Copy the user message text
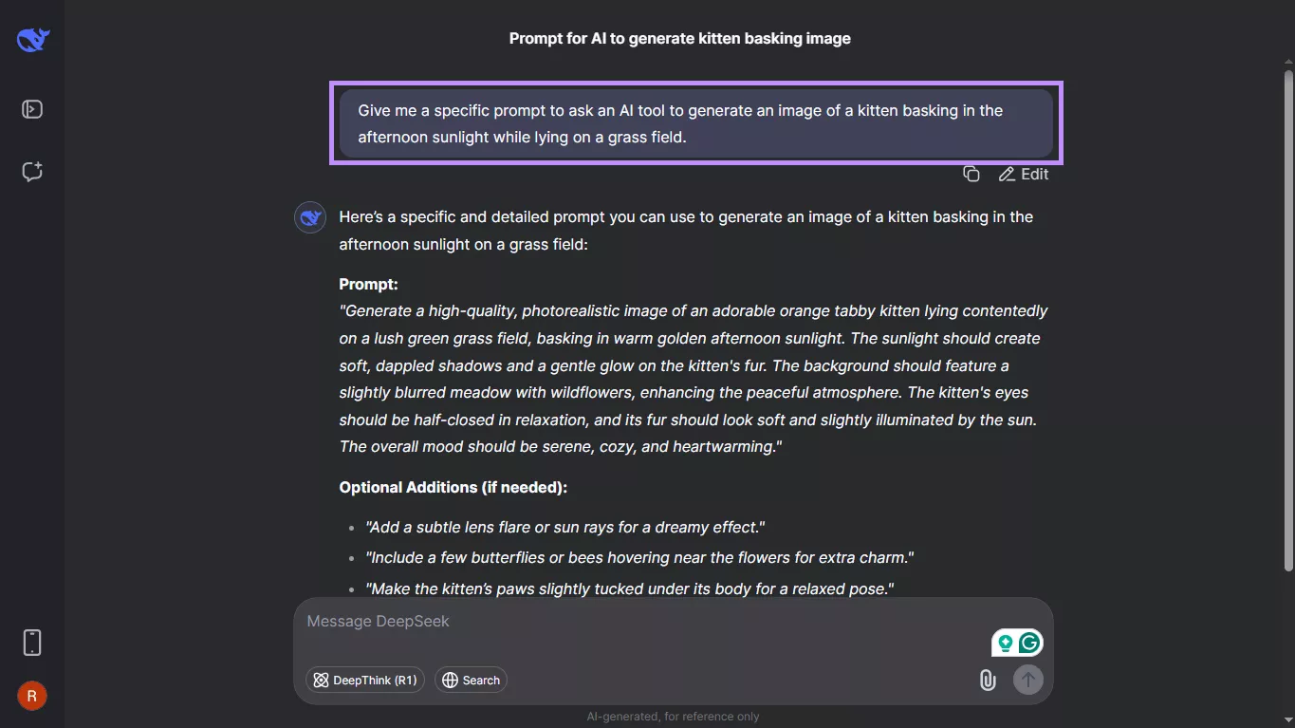1295x728 pixels. coord(971,174)
